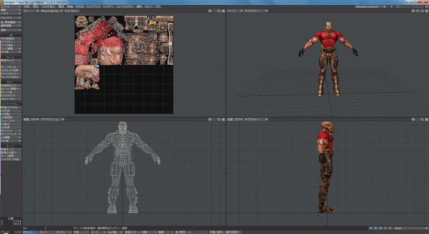Screen dimensions: 429x234
Task: Switch to エッジ (edges) selection mode
Action: click(x=47, y=232)
